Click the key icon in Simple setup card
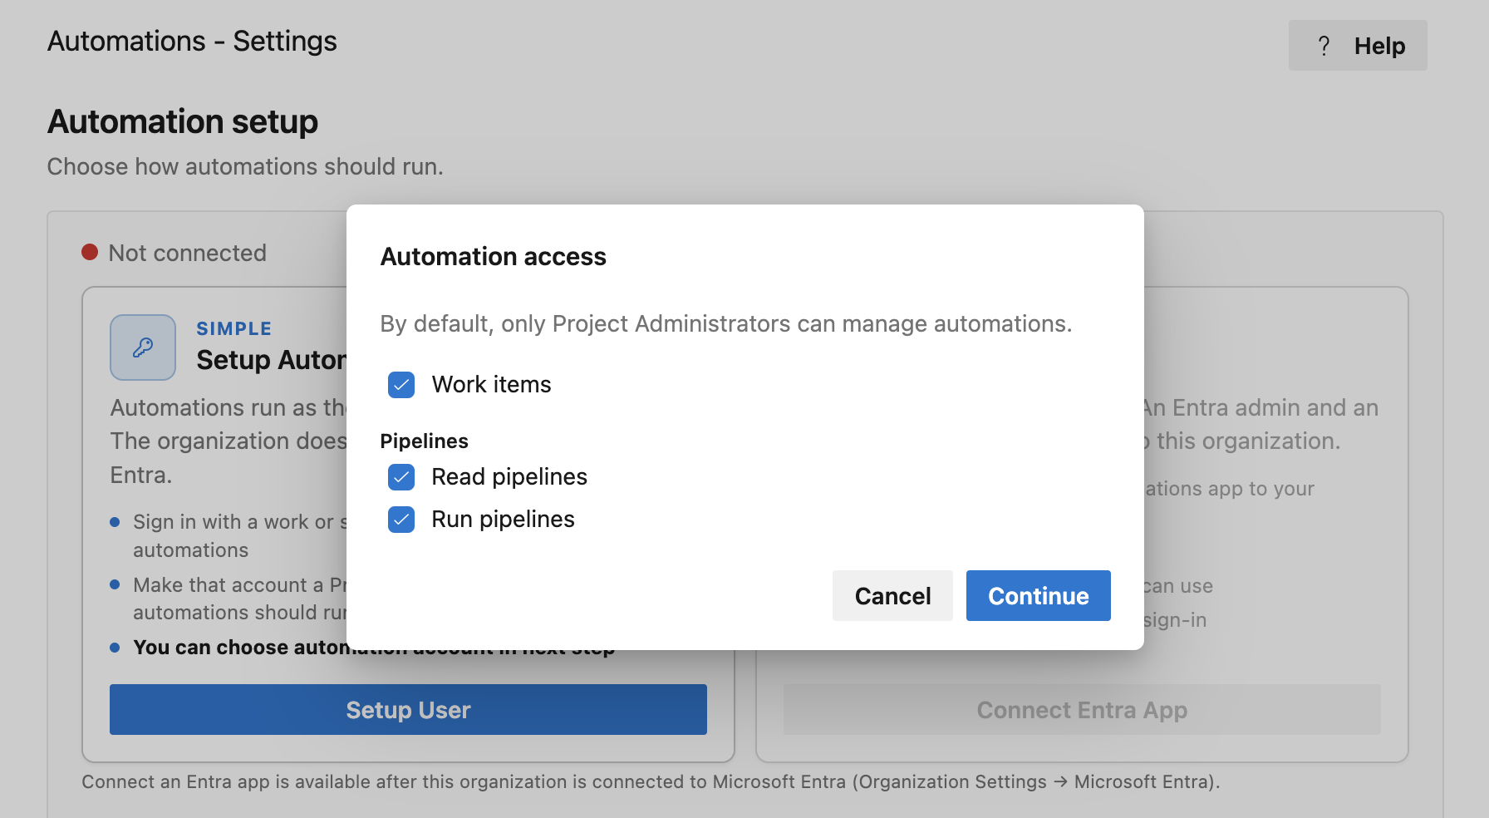The width and height of the screenshot is (1489, 818). (143, 347)
